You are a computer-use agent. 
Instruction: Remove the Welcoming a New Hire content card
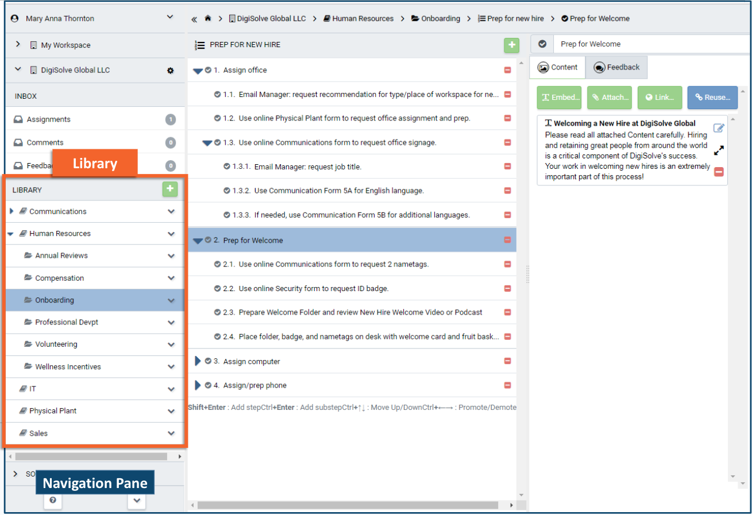(x=719, y=172)
